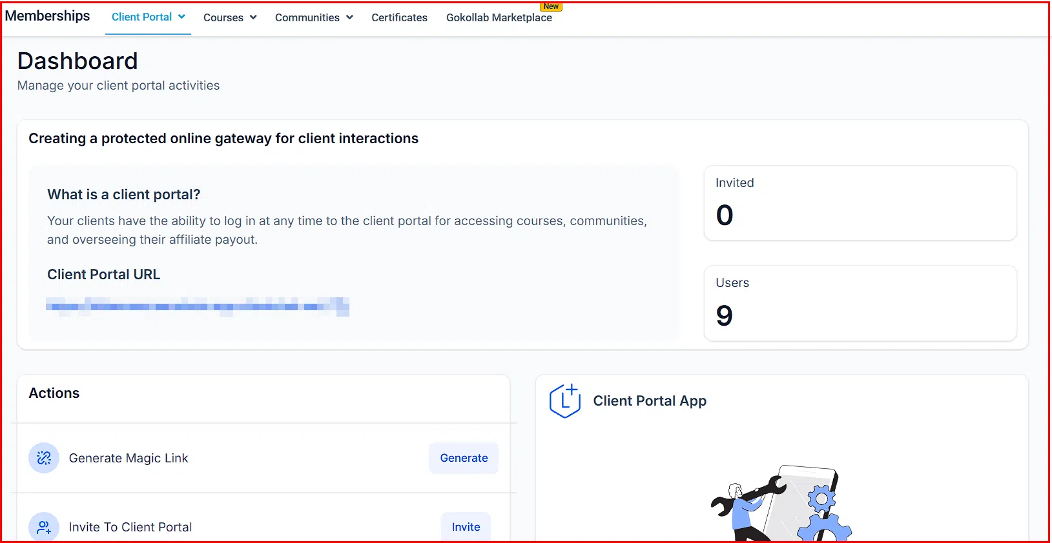
Task: Expand the Client Portal dropdown arrow
Action: [x=182, y=17]
